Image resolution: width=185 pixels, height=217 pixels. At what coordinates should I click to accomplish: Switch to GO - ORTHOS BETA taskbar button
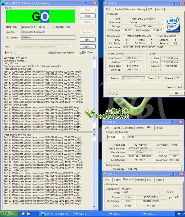coord(56,214)
